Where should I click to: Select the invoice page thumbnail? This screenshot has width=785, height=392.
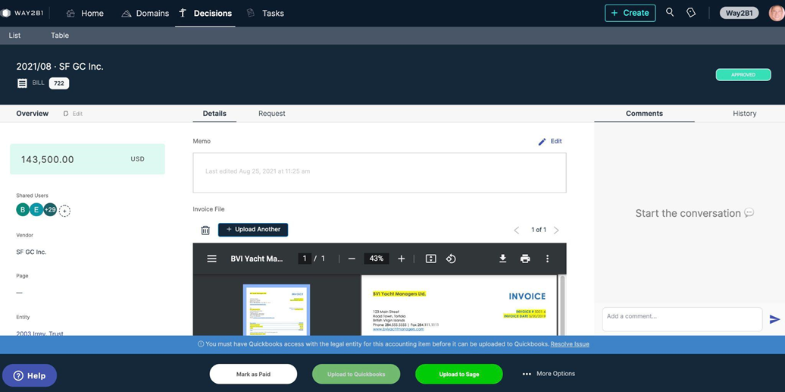277,309
